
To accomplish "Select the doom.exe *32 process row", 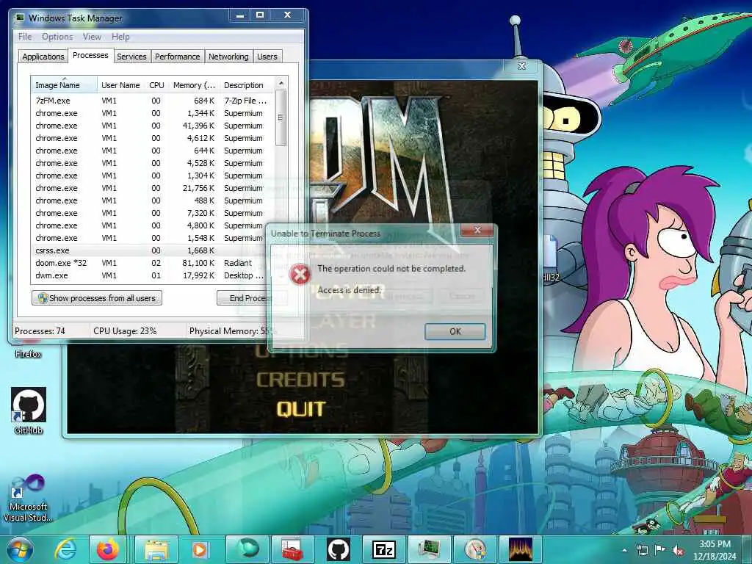I will 153,263.
